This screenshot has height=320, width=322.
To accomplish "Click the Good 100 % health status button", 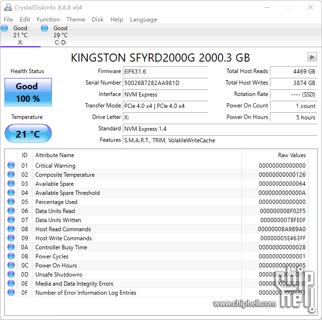I will (x=28, y=92).
